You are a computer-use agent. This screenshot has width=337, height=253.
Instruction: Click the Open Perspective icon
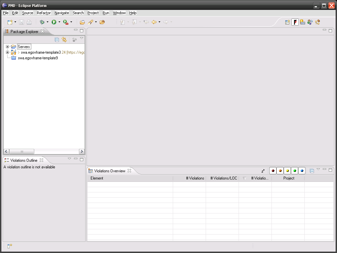287,22
